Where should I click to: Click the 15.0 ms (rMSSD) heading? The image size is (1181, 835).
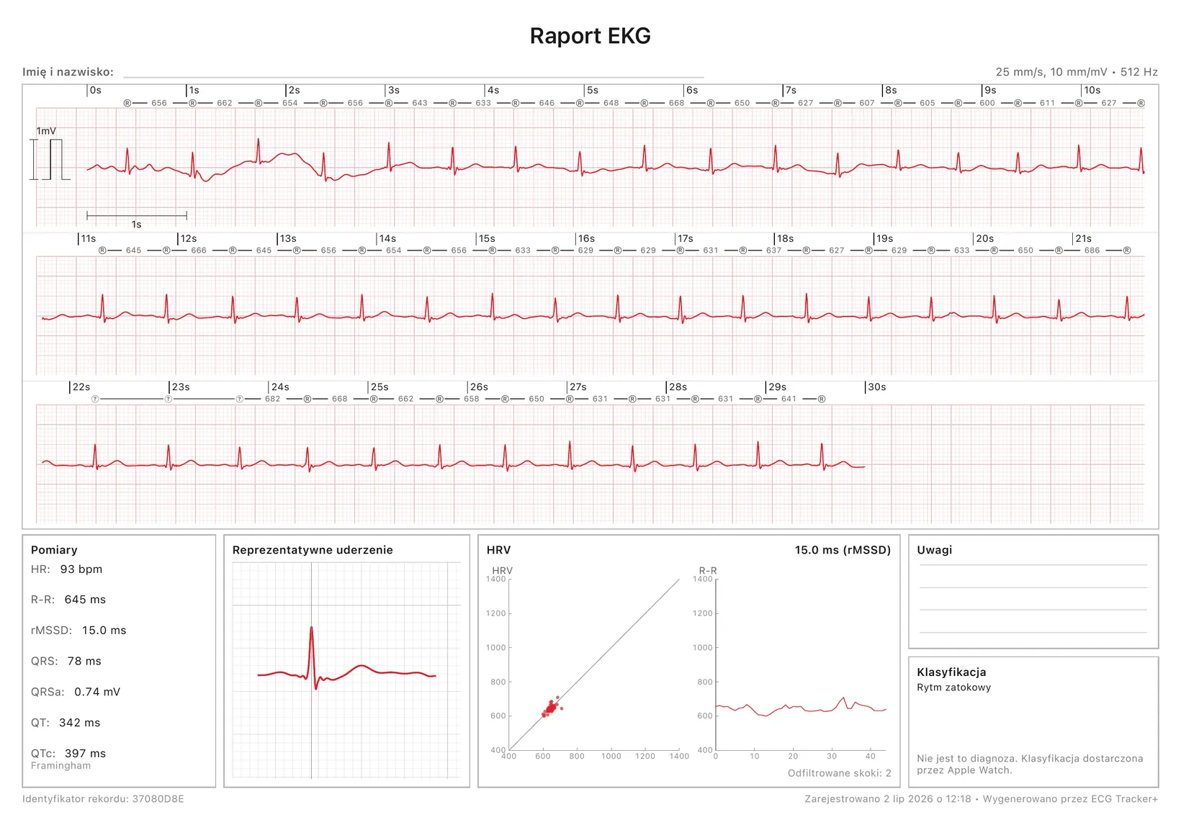tap(843, 550)
